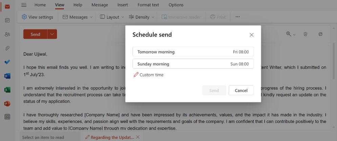337x141 pixels.
Task: Discard the draft with trash icon
Action: click(305, 34)
